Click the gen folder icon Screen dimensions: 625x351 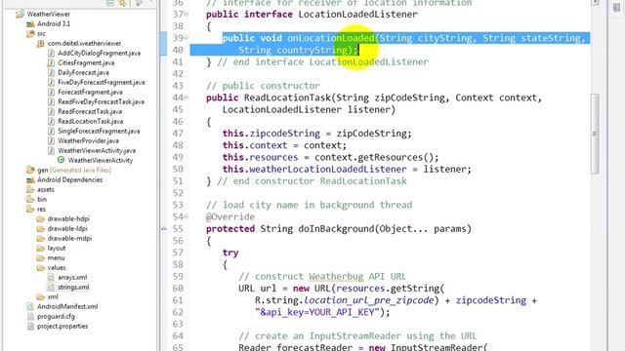pyautogui.click(x=30, y=170)
